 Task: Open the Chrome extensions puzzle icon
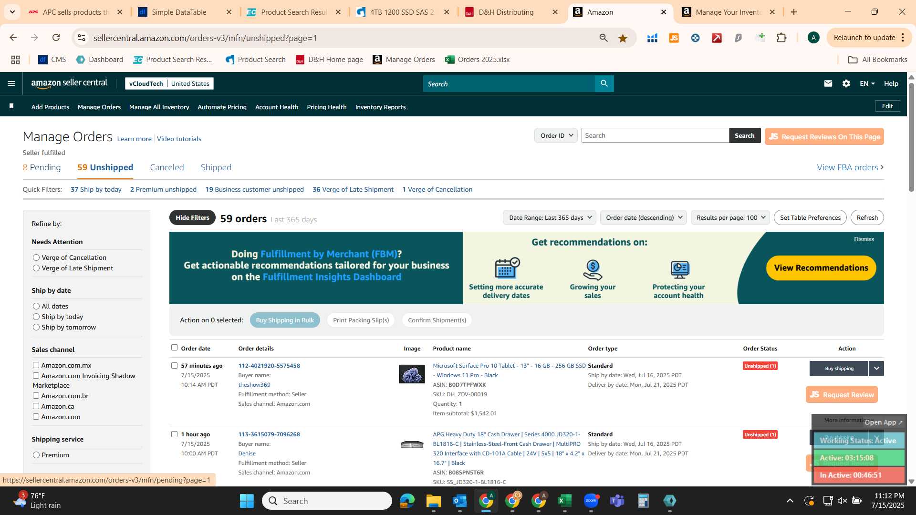(781, 38)
